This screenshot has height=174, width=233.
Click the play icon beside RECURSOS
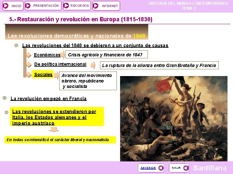point(66,5)
